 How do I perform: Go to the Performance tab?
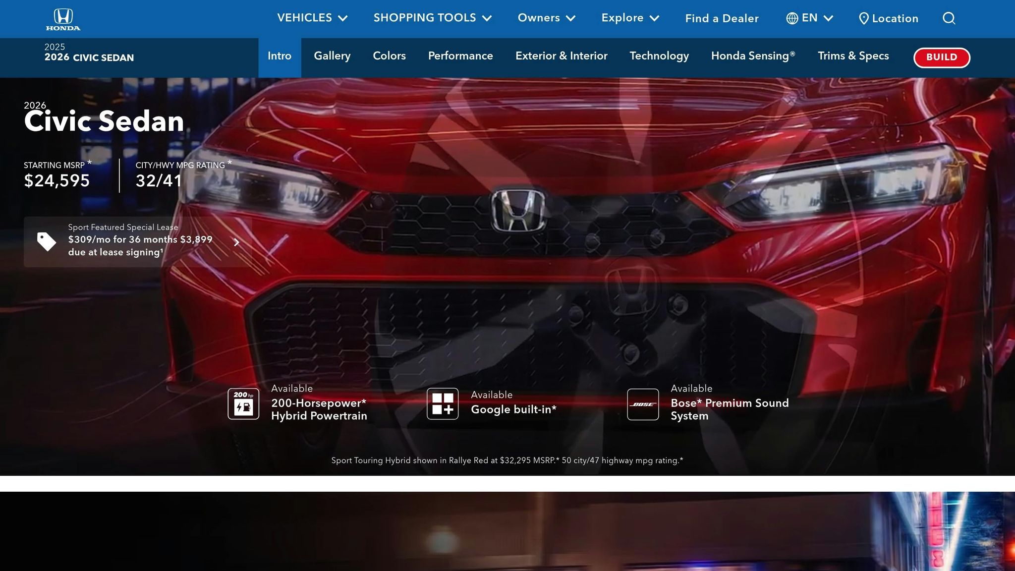click(460, 56)
